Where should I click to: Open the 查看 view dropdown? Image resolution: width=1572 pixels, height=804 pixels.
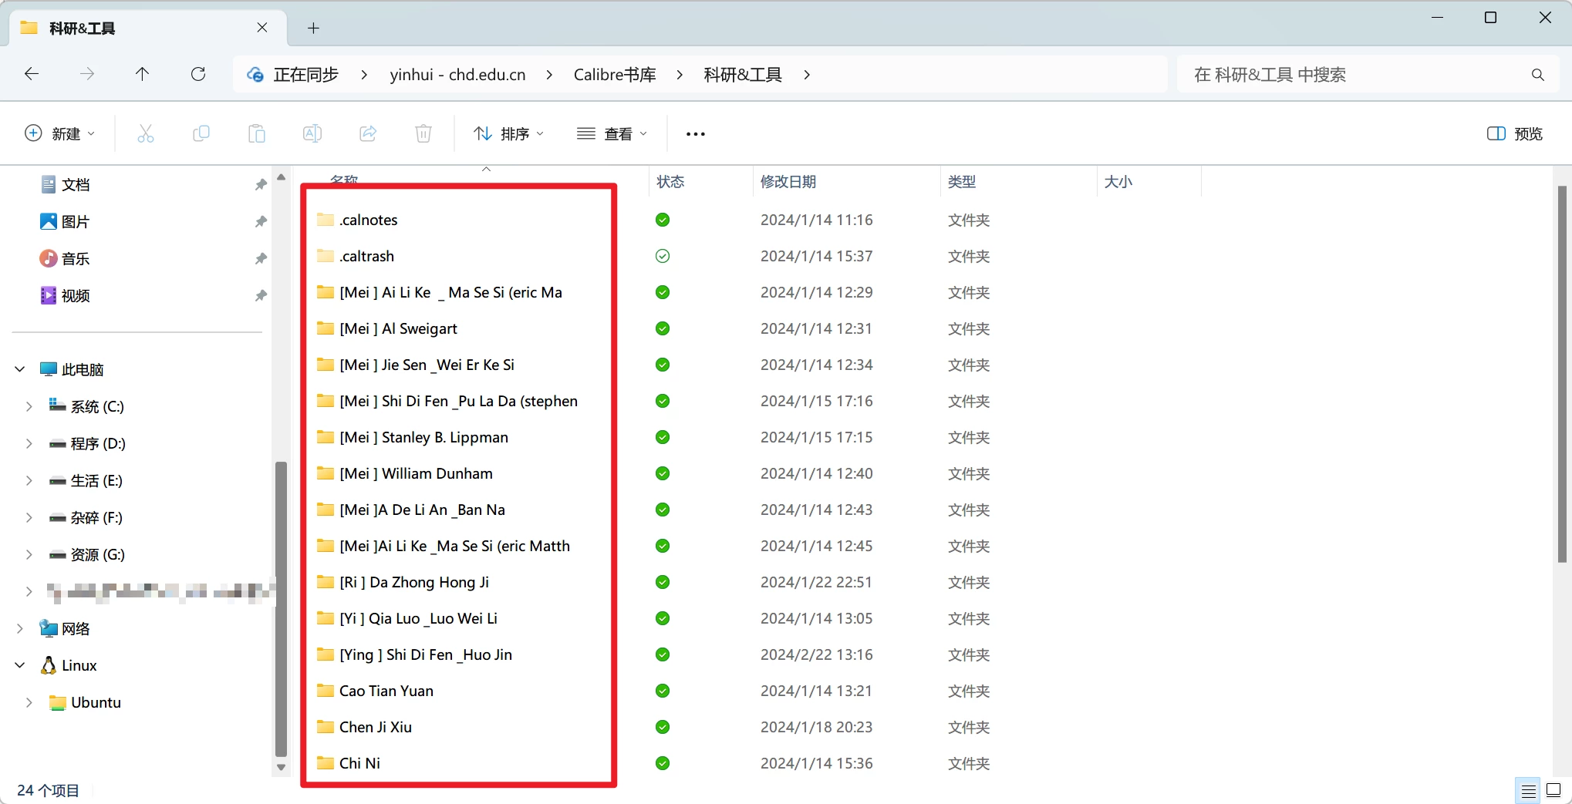(612, 134)
